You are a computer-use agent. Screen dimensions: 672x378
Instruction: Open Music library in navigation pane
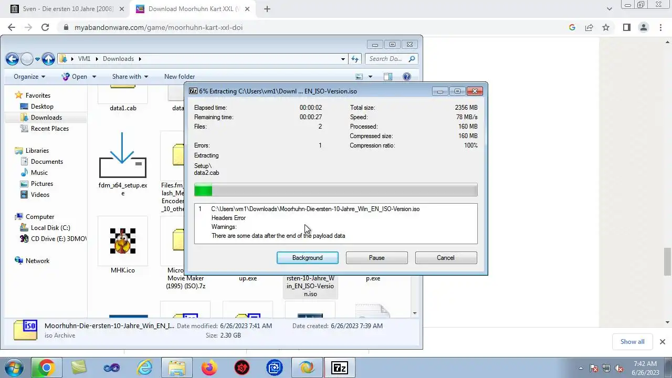[x=39, y=173]
